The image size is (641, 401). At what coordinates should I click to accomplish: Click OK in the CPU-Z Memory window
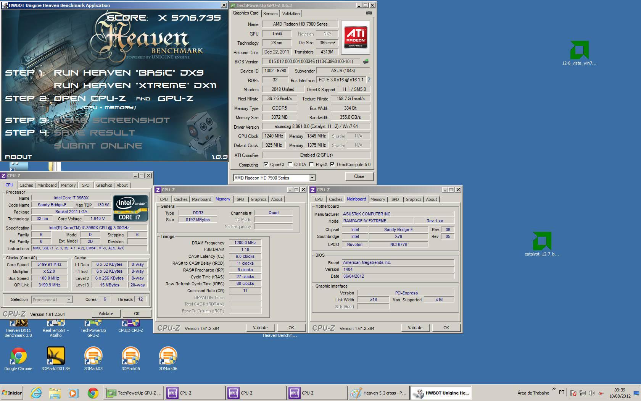click(x=291, y=328)
